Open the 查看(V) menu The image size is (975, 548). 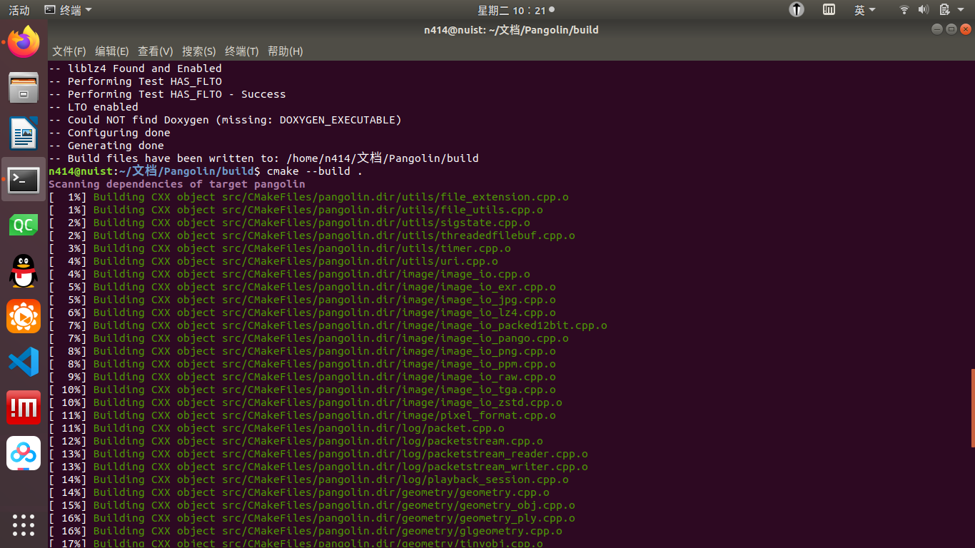pos(155,51)
